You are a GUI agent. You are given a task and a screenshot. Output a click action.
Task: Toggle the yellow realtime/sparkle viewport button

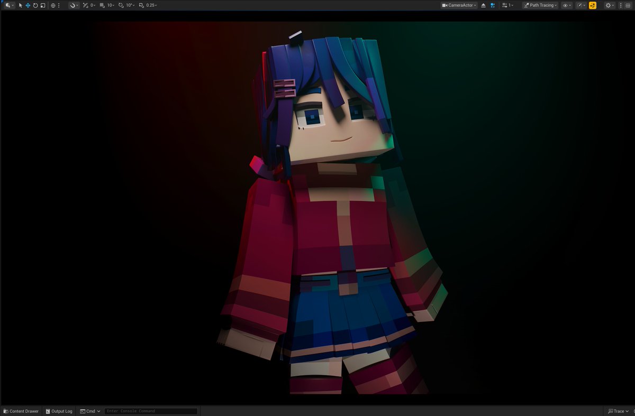tap(593, 5)
